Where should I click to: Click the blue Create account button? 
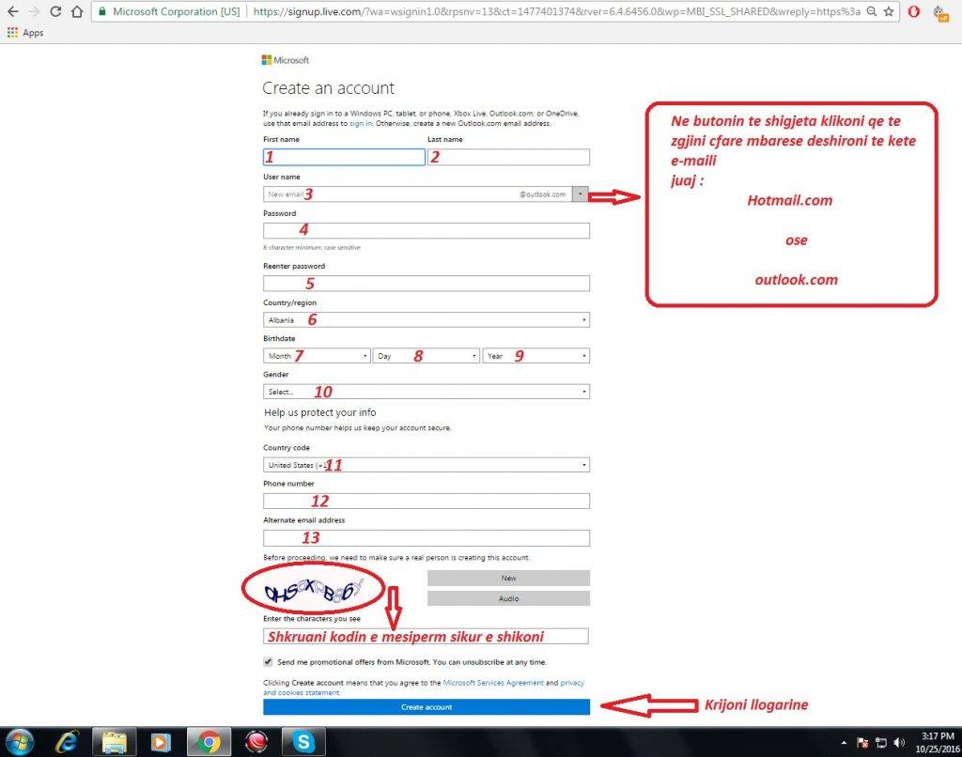[427, 707]
